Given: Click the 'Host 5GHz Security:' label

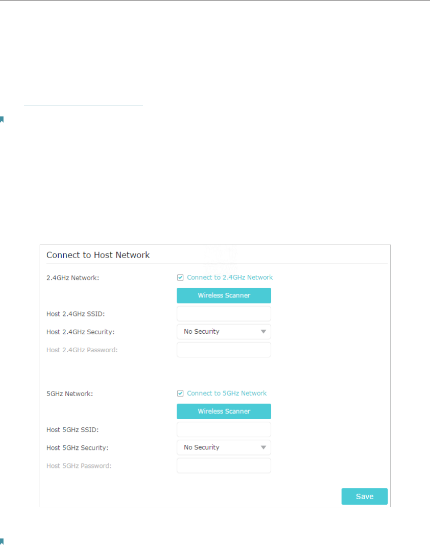Looking at the screenshot, I should pyautogui.click(x=77, y=448).
